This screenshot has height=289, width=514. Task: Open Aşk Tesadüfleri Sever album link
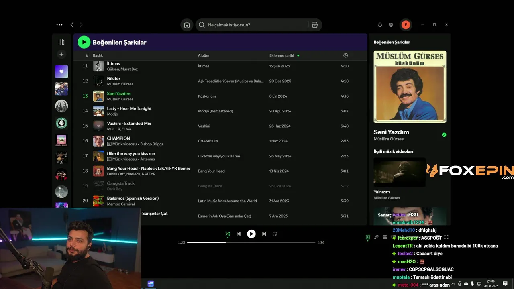231,81
